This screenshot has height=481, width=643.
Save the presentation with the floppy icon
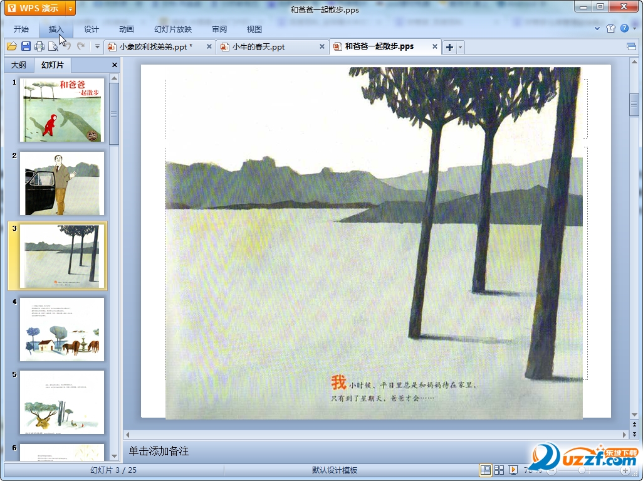pyautogui.click(x=26, y=46)
